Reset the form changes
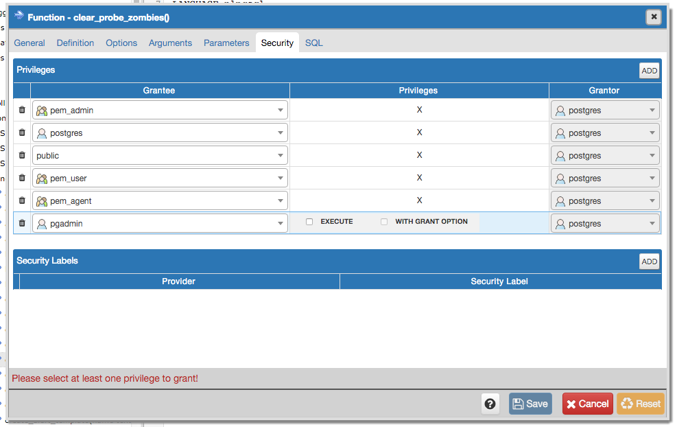The height and width of the screenshot is (427, 677). coord(640,403)
